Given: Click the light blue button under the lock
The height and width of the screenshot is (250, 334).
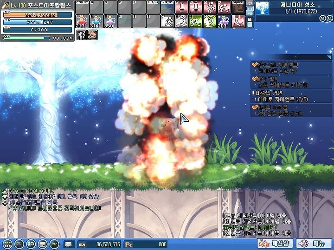Looking at the screenshot, I should (x=250, y=25).
